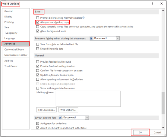Confirm settings with the OK button

[140, 132]
